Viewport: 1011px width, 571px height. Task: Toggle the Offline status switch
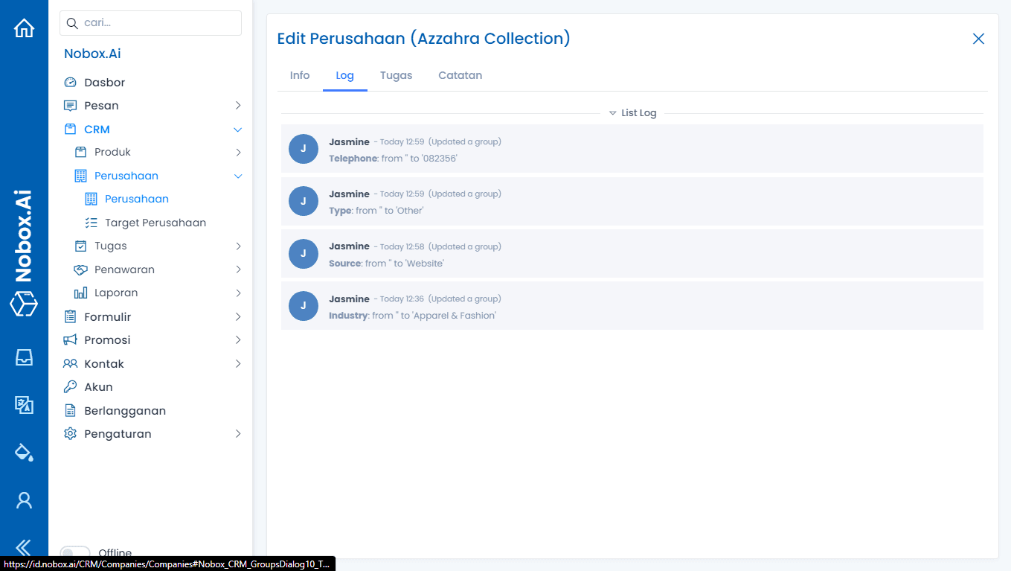click(x=74, y=553)
